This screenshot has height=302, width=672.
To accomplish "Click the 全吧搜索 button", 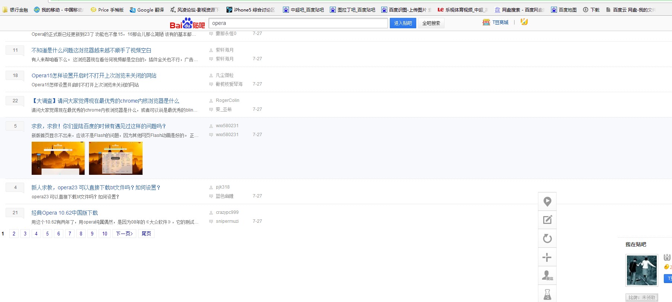I will click(x=431, y=23).
